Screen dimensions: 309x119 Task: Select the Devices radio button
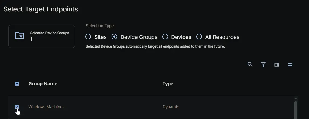165,37
